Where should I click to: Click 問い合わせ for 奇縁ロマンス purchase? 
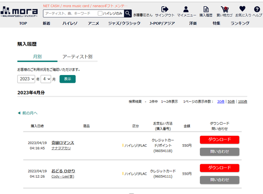coord(219,152)
